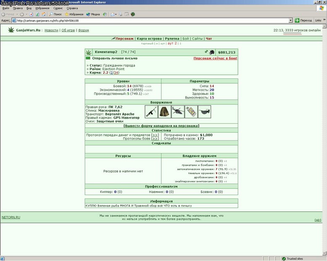Open the Избранное menu
The image size is (327, 261).
click(42, 8)
